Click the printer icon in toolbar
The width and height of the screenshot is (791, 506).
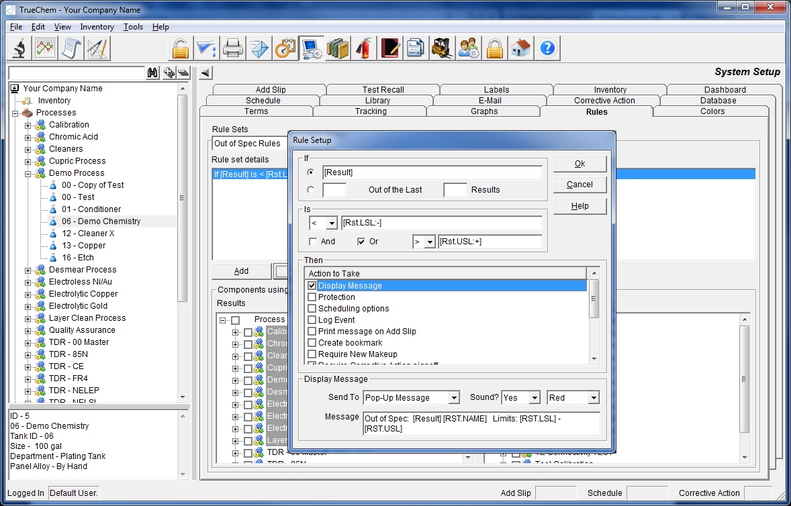232,48
